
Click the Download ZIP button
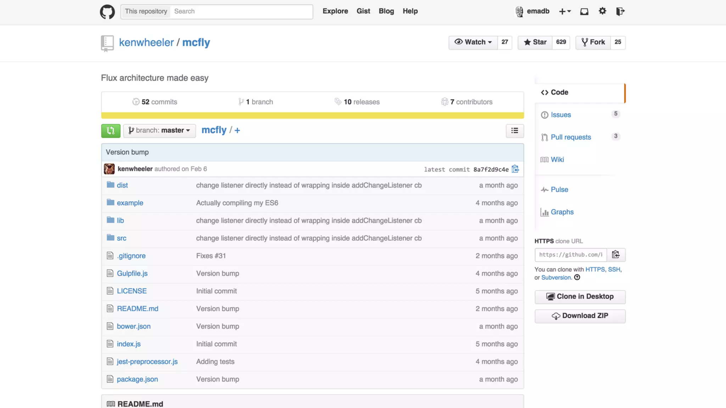click(580, 316)
